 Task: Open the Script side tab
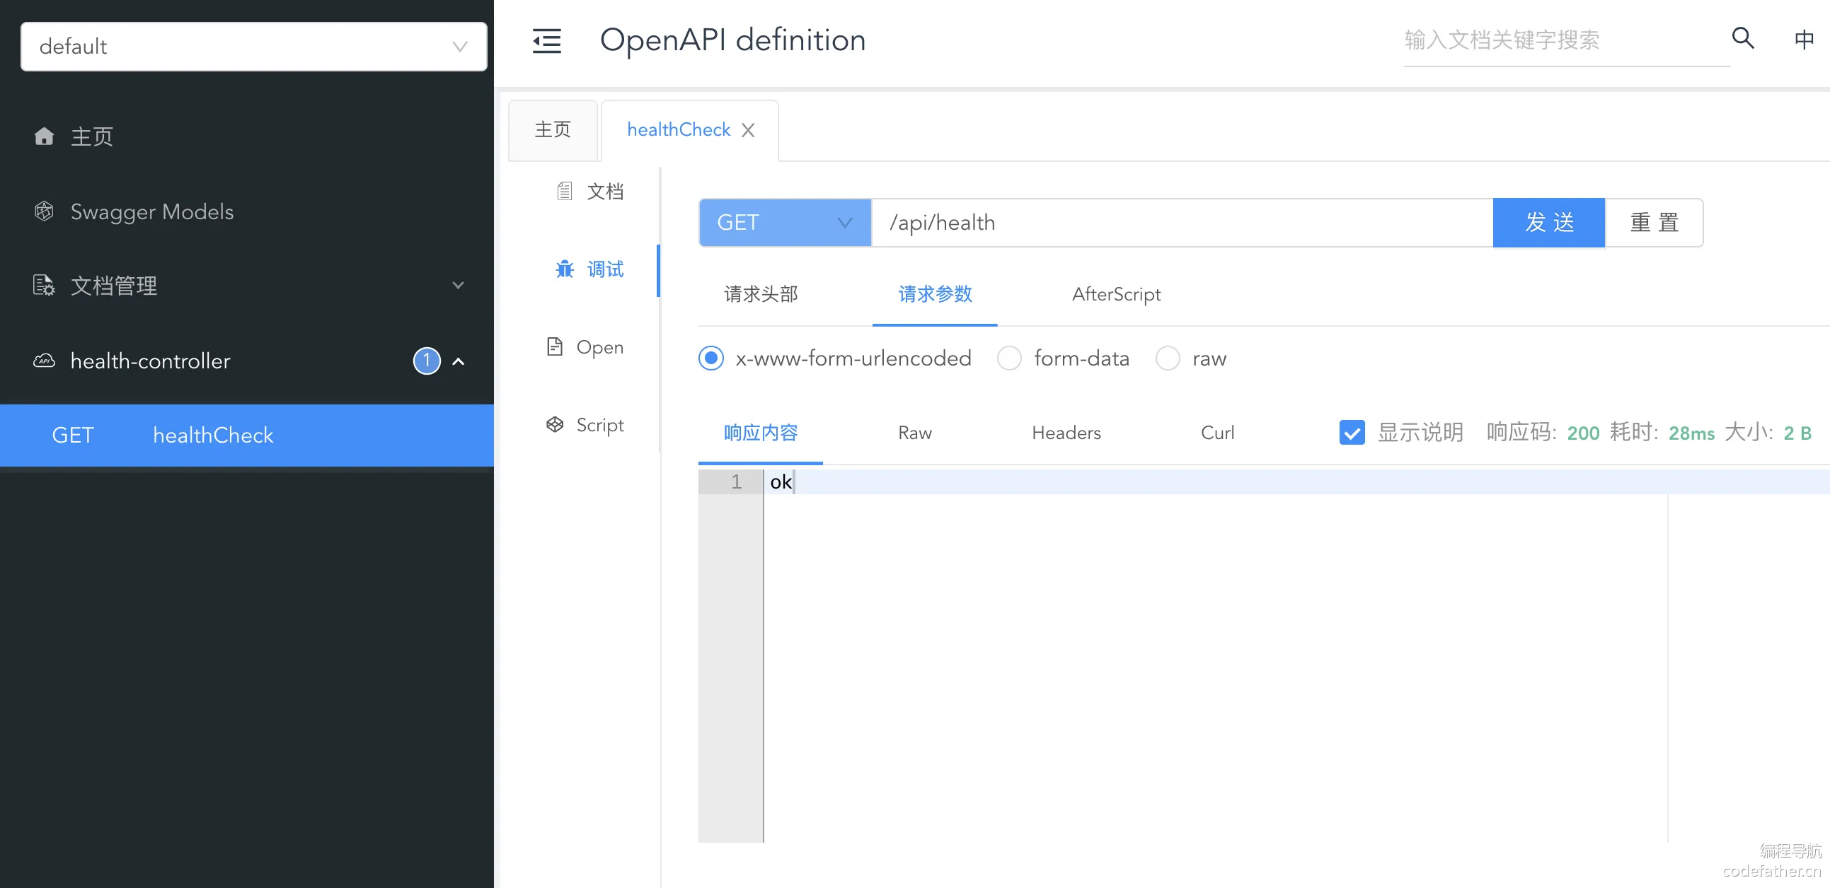584,424
